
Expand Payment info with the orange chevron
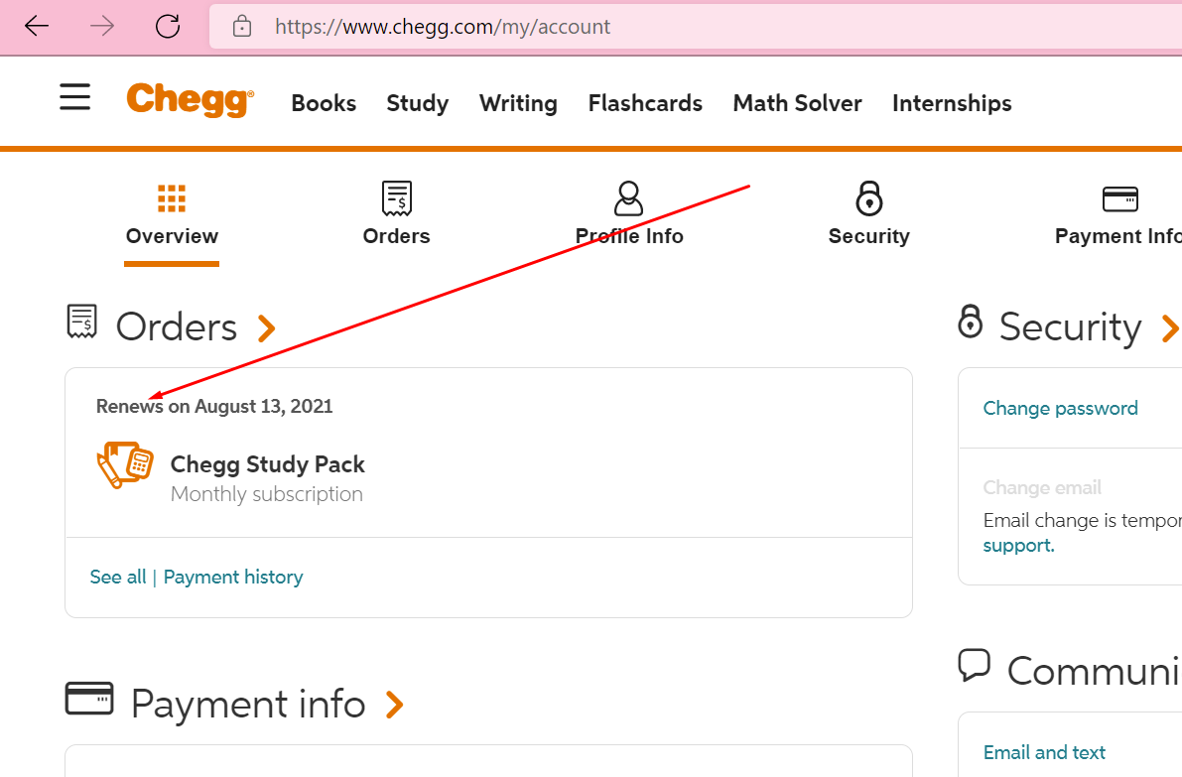(x=394, y=705)
